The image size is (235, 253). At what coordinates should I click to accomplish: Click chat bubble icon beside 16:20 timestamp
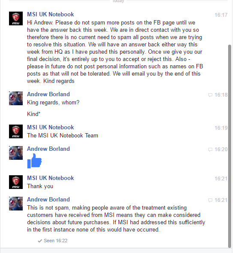coord(210,149)
